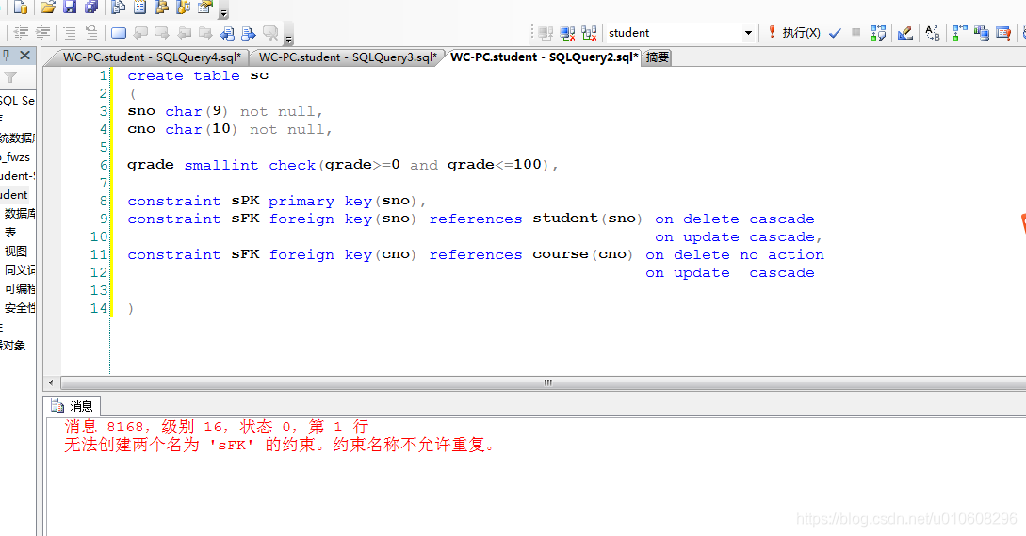The height and width of the screenshot is (536, 1026).
Task: Select the _fwzs database tree item
Action: click(x=16, y=157)
